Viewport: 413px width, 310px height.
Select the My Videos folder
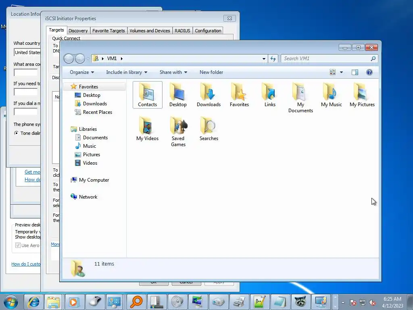[148, 129]
